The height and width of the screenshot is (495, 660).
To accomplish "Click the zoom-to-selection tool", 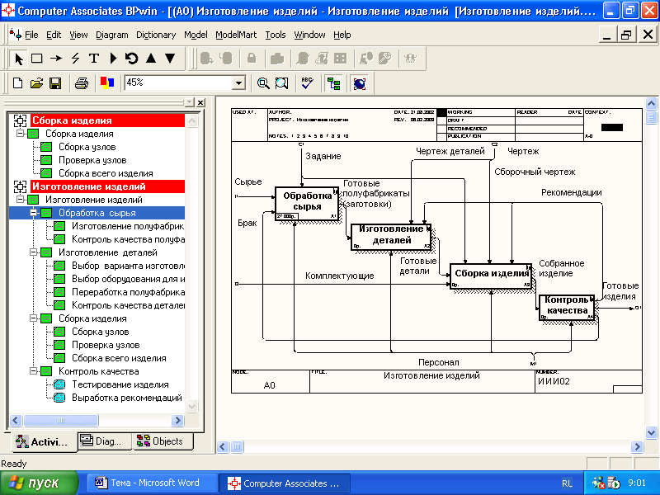I will click(x=281, y=83).
